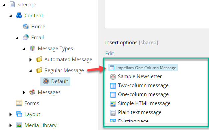Click the Message Types pencil cup icon
The width and height of the screenshot is (209, 131).
pos(32,48)
